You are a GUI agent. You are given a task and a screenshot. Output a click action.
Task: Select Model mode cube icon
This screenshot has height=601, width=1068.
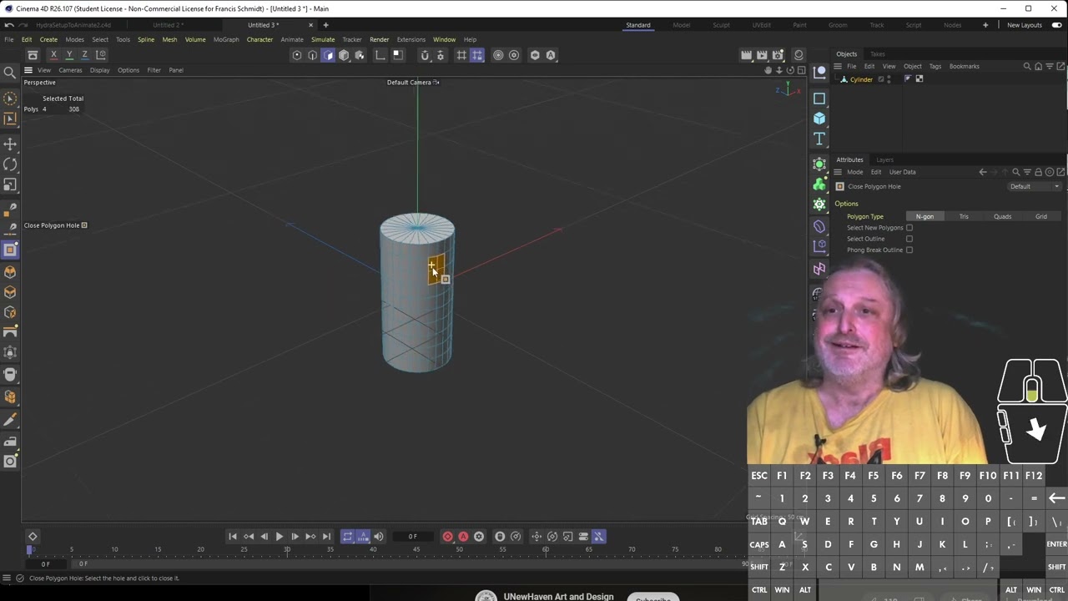(344, 55)
